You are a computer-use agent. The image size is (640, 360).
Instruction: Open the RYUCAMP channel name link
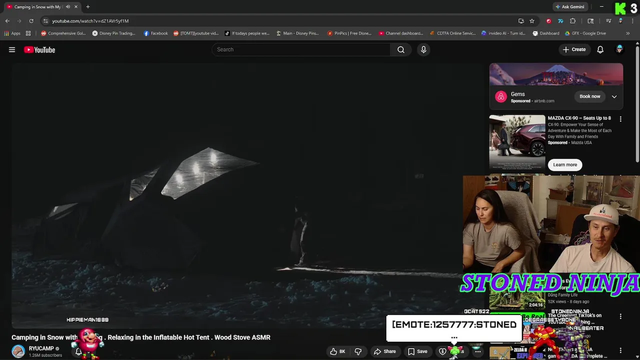(x=41, y=348)
